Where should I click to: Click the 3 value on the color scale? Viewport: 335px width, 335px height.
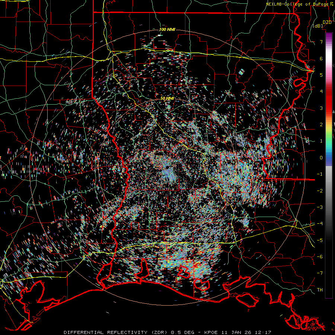321,108
